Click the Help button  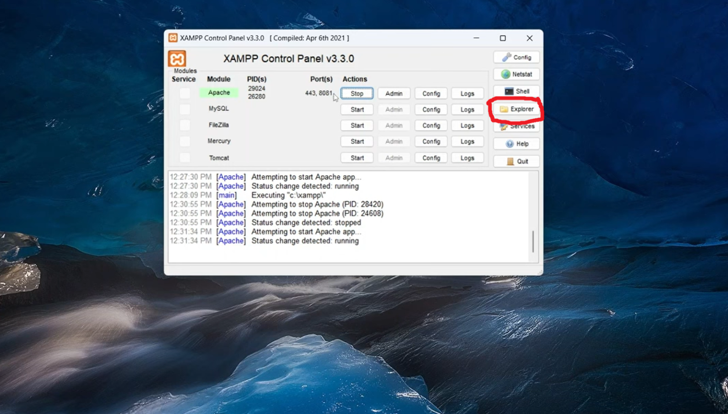(517, 144)
